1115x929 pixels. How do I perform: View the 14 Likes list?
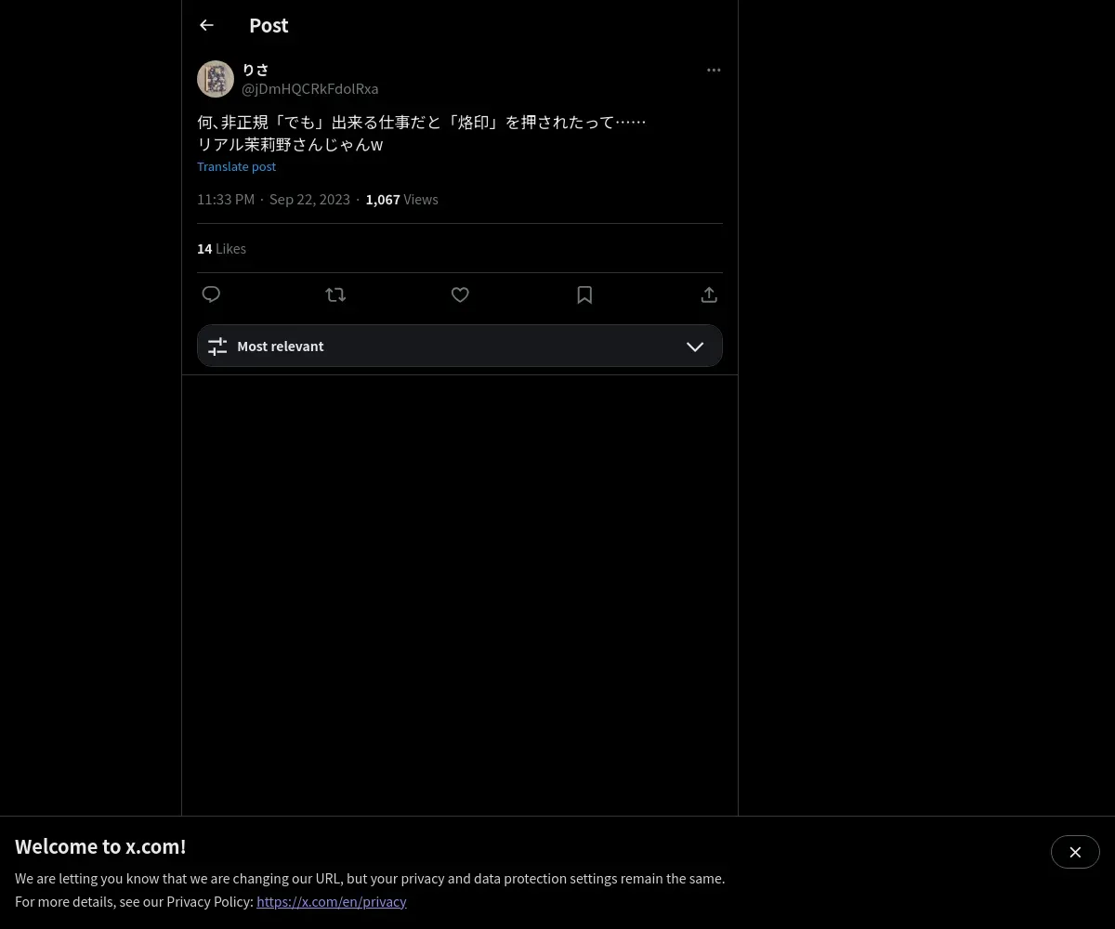click(x=221, y=248)
